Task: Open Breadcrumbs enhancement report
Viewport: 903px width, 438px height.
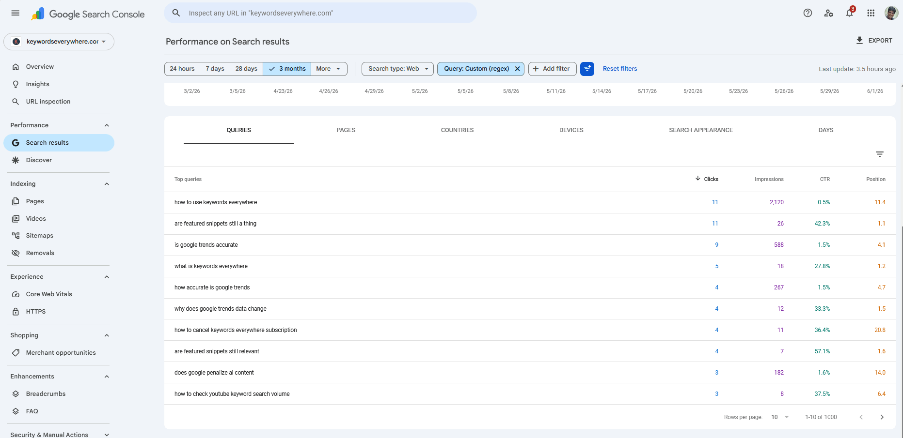Action: tap(59, 394)
